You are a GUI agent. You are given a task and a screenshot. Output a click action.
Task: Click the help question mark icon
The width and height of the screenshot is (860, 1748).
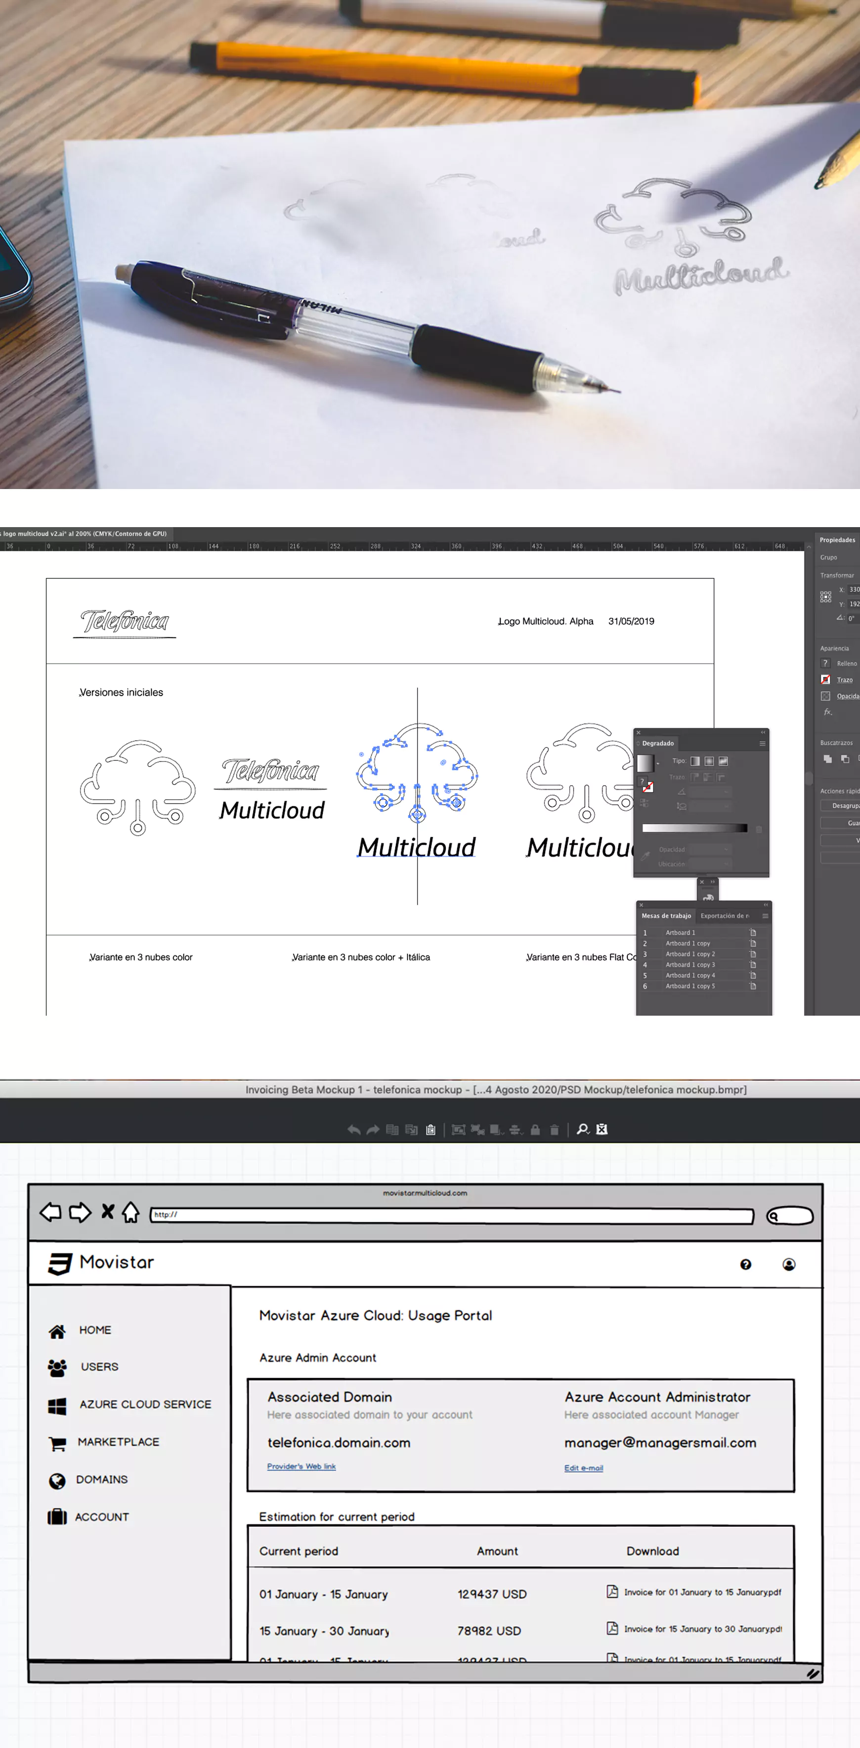coord(745,1264)
